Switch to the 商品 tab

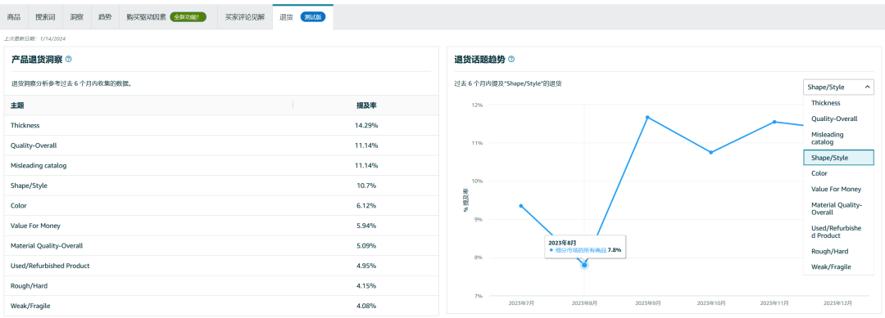14,17
